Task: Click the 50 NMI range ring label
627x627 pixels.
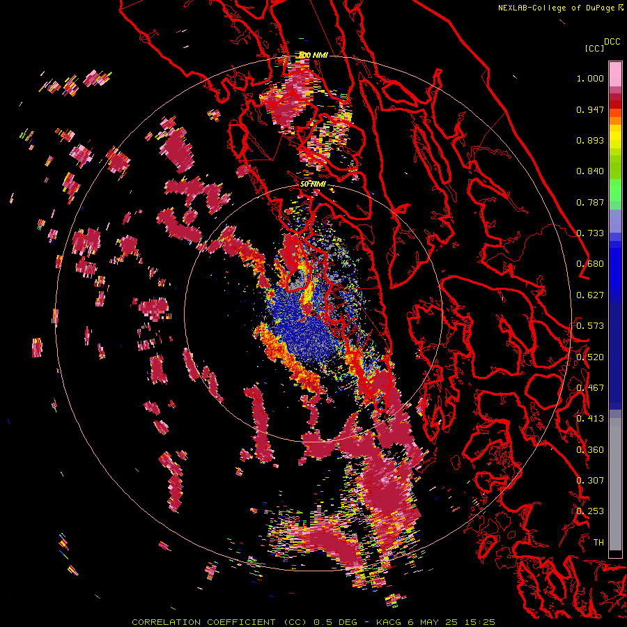Action: (313, 185)
